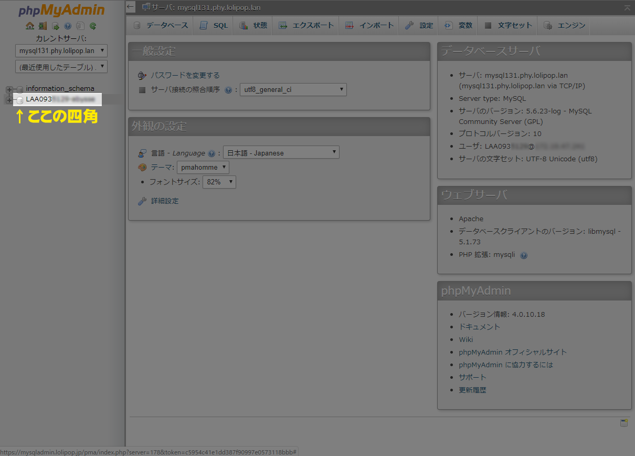Click the theme palette icon
Viewport: 635px width, 456px height.
click(142, 168)
